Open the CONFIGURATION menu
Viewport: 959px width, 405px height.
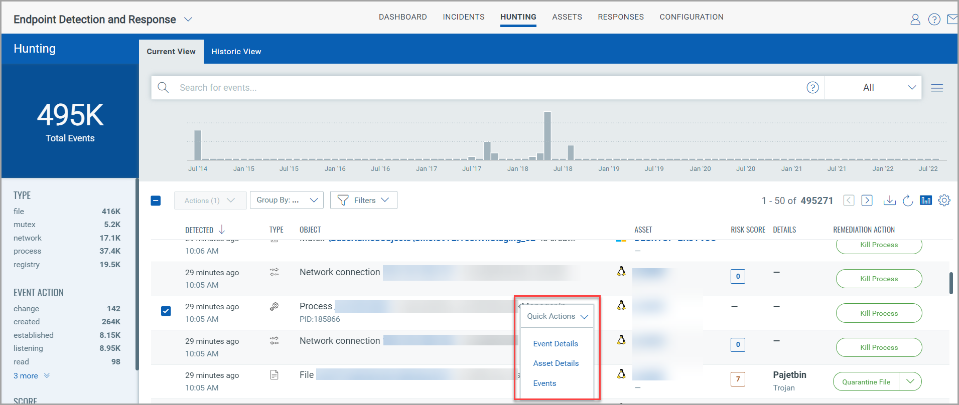point(692,17)
